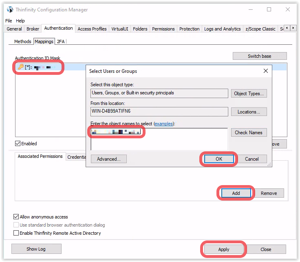Click the Thinfinity globe app icon
Image resolution: width=300 pixels, height=262 pixels.
point(10,9)
